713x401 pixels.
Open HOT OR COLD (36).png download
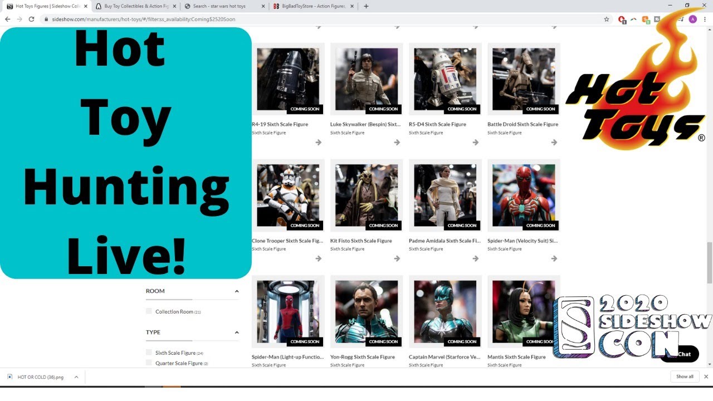tap(41, 377)
